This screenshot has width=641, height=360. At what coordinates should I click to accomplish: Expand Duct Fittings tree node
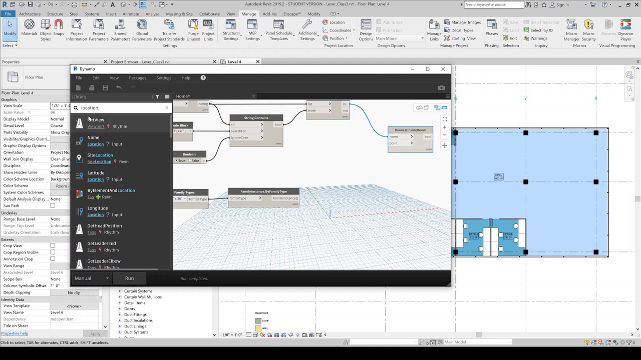point(119,314)
